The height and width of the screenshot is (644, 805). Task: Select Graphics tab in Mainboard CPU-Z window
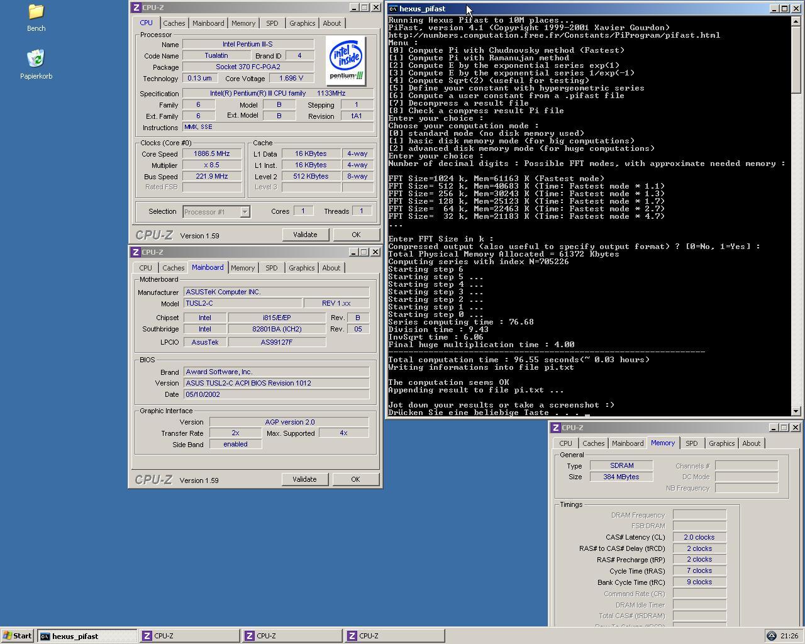tap(302, 268)
